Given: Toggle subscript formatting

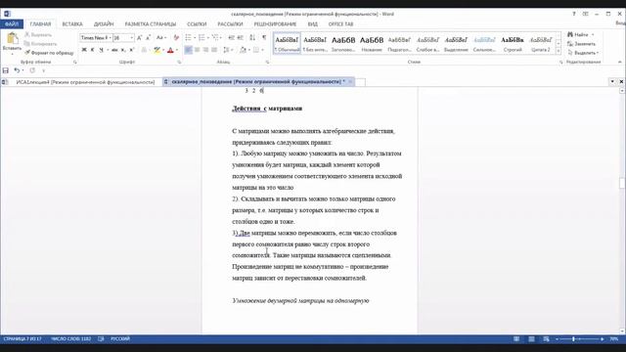Looking at the screenshot, I should coord(123,50).
